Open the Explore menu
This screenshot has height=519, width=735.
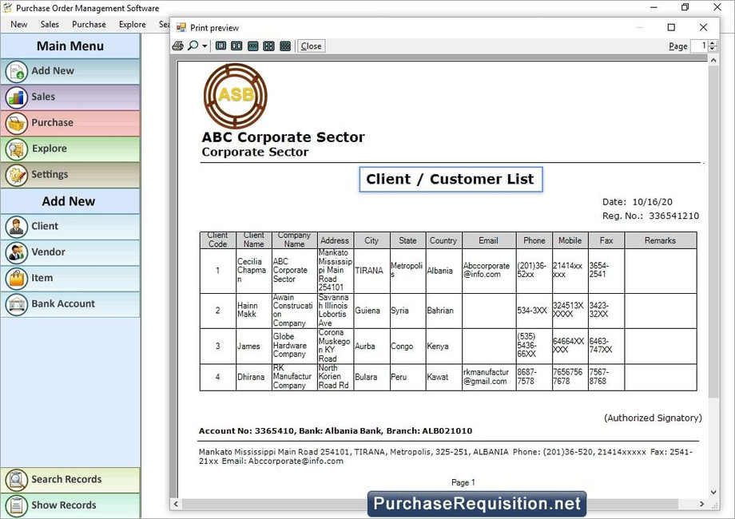pyautogui.click(x=132, y=24)
